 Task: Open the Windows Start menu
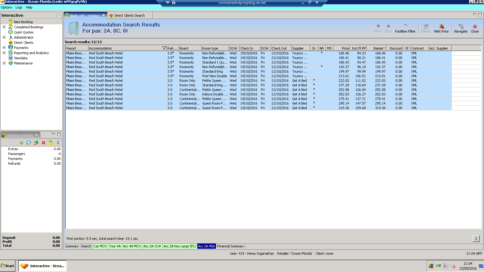tap(8, 266)
